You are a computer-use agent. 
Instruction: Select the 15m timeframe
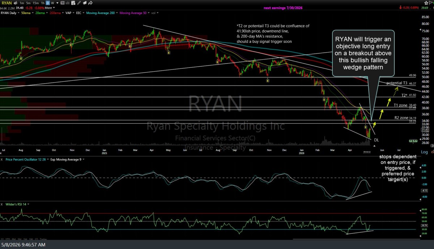point(36,3)
